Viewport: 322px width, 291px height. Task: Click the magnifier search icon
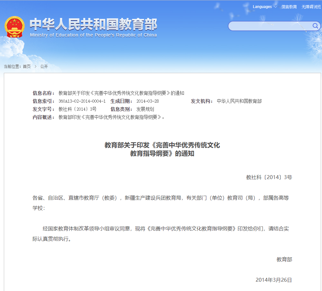[x=315, y=26]
